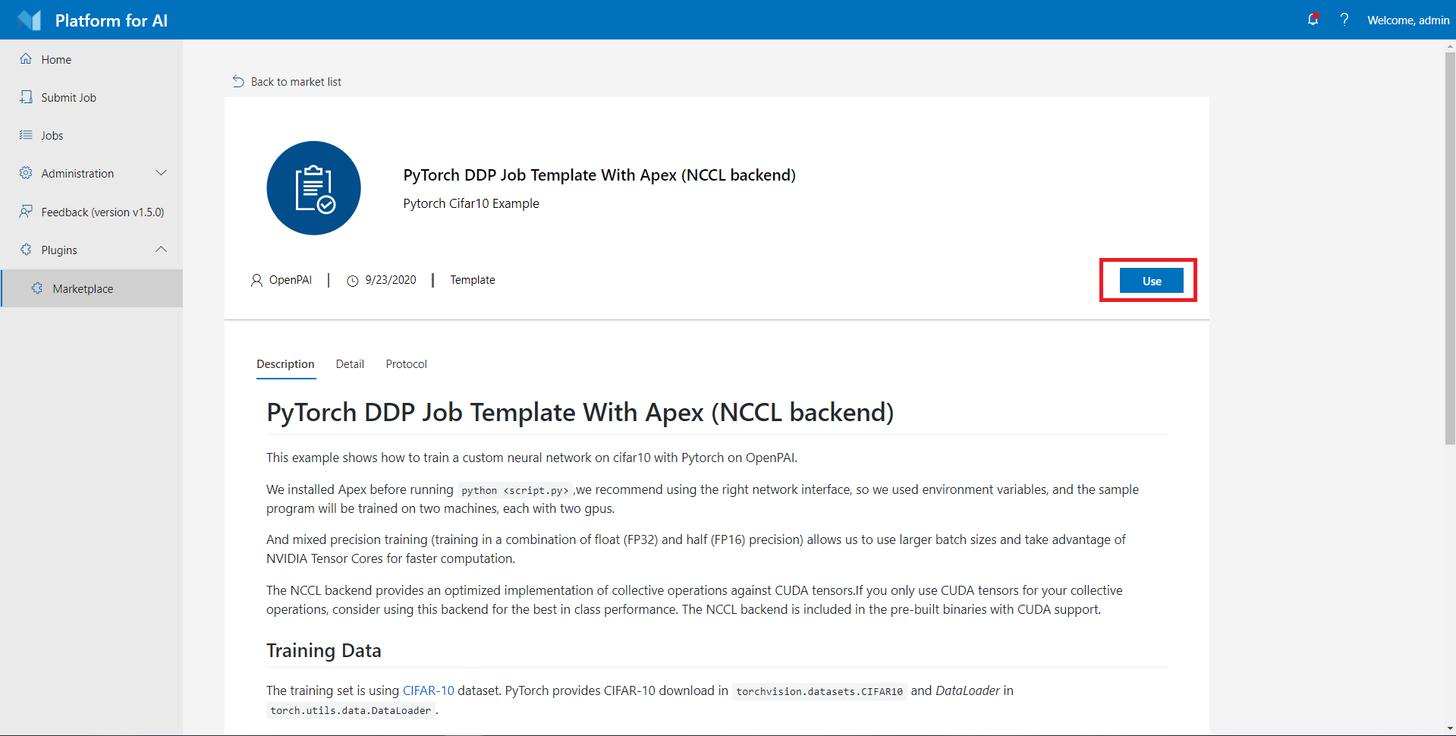1456x736 pixels.
Task: Click Back to market list link
Action: pyautogui.click(x=296, y=82)
